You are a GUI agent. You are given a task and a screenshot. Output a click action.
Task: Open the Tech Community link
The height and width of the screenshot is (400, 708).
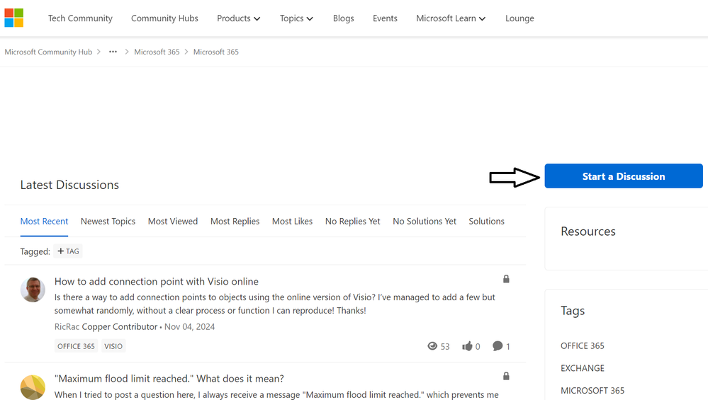[x=80, y=18]
